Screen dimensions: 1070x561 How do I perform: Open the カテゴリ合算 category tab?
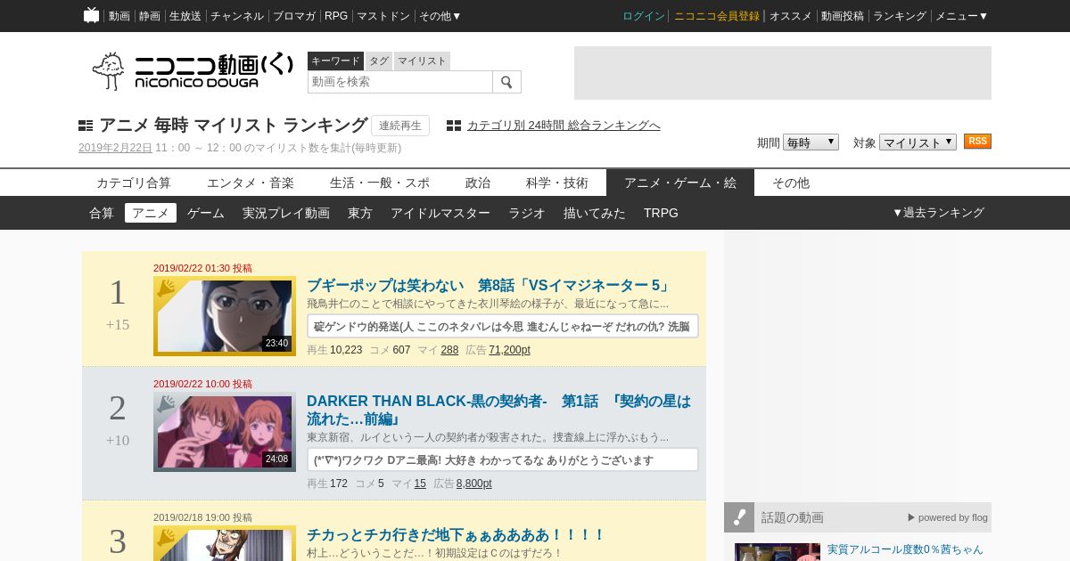pyautogui.click(x=134, y=183)
